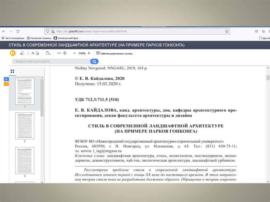
Task: Click Получено: 15.02.2020 г. text
Action: pos(98,84)
